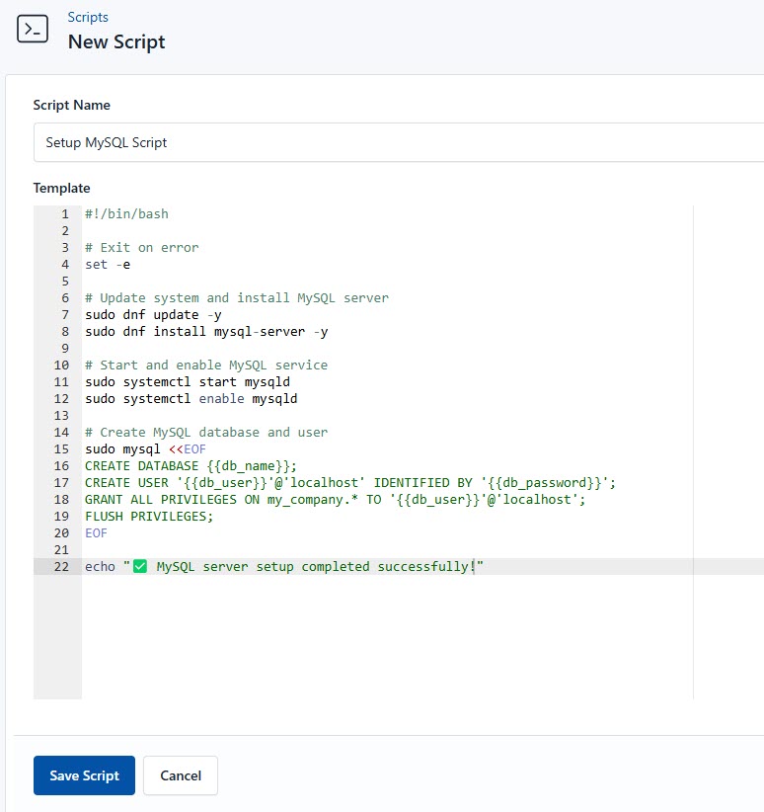This screenshot has height=812, width=764.
Task: Click 'my_company.*' in the GRANT line
Action: [x=313, y=500]
